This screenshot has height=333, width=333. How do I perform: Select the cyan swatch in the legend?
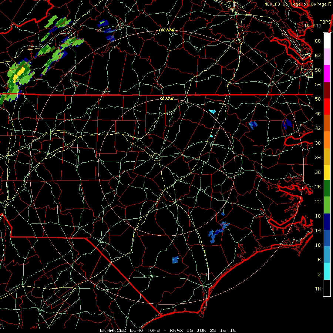pos(327,271)
